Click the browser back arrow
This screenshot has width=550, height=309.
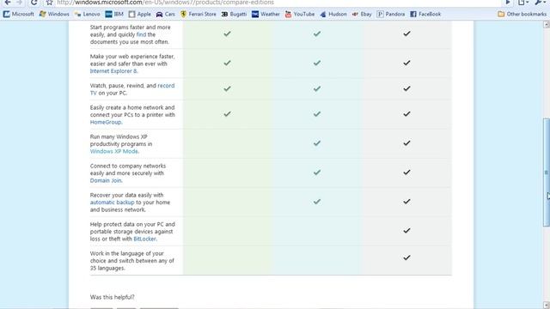(x=8, y=3)
